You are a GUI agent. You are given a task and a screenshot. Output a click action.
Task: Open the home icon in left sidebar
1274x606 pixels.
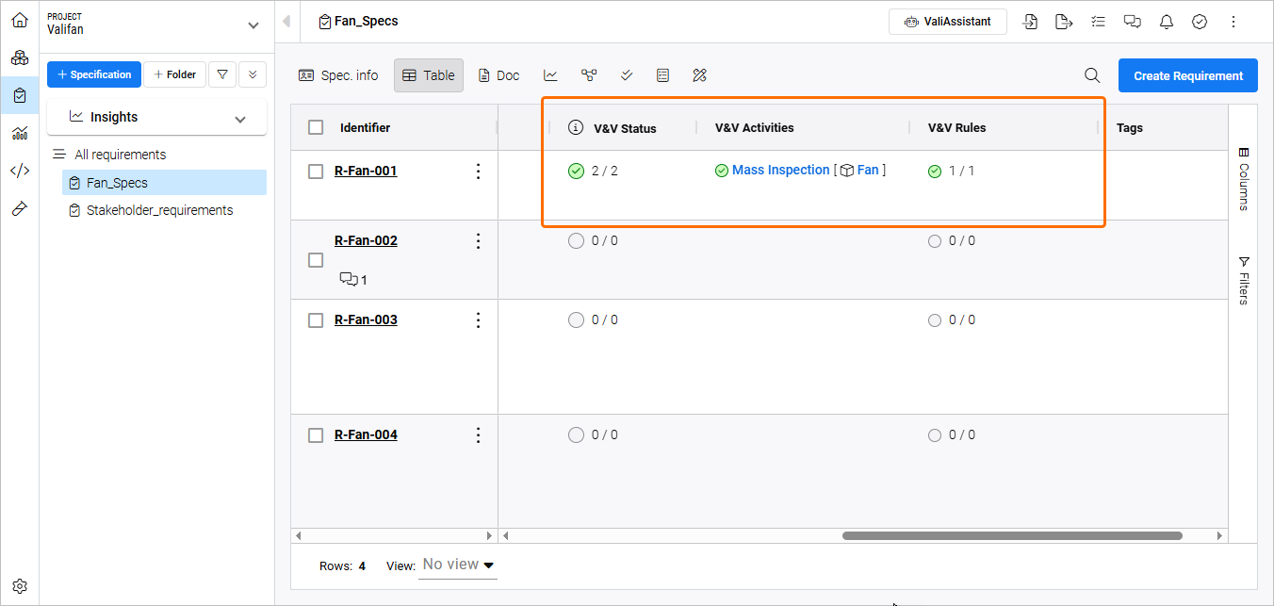tap(20, 20)
